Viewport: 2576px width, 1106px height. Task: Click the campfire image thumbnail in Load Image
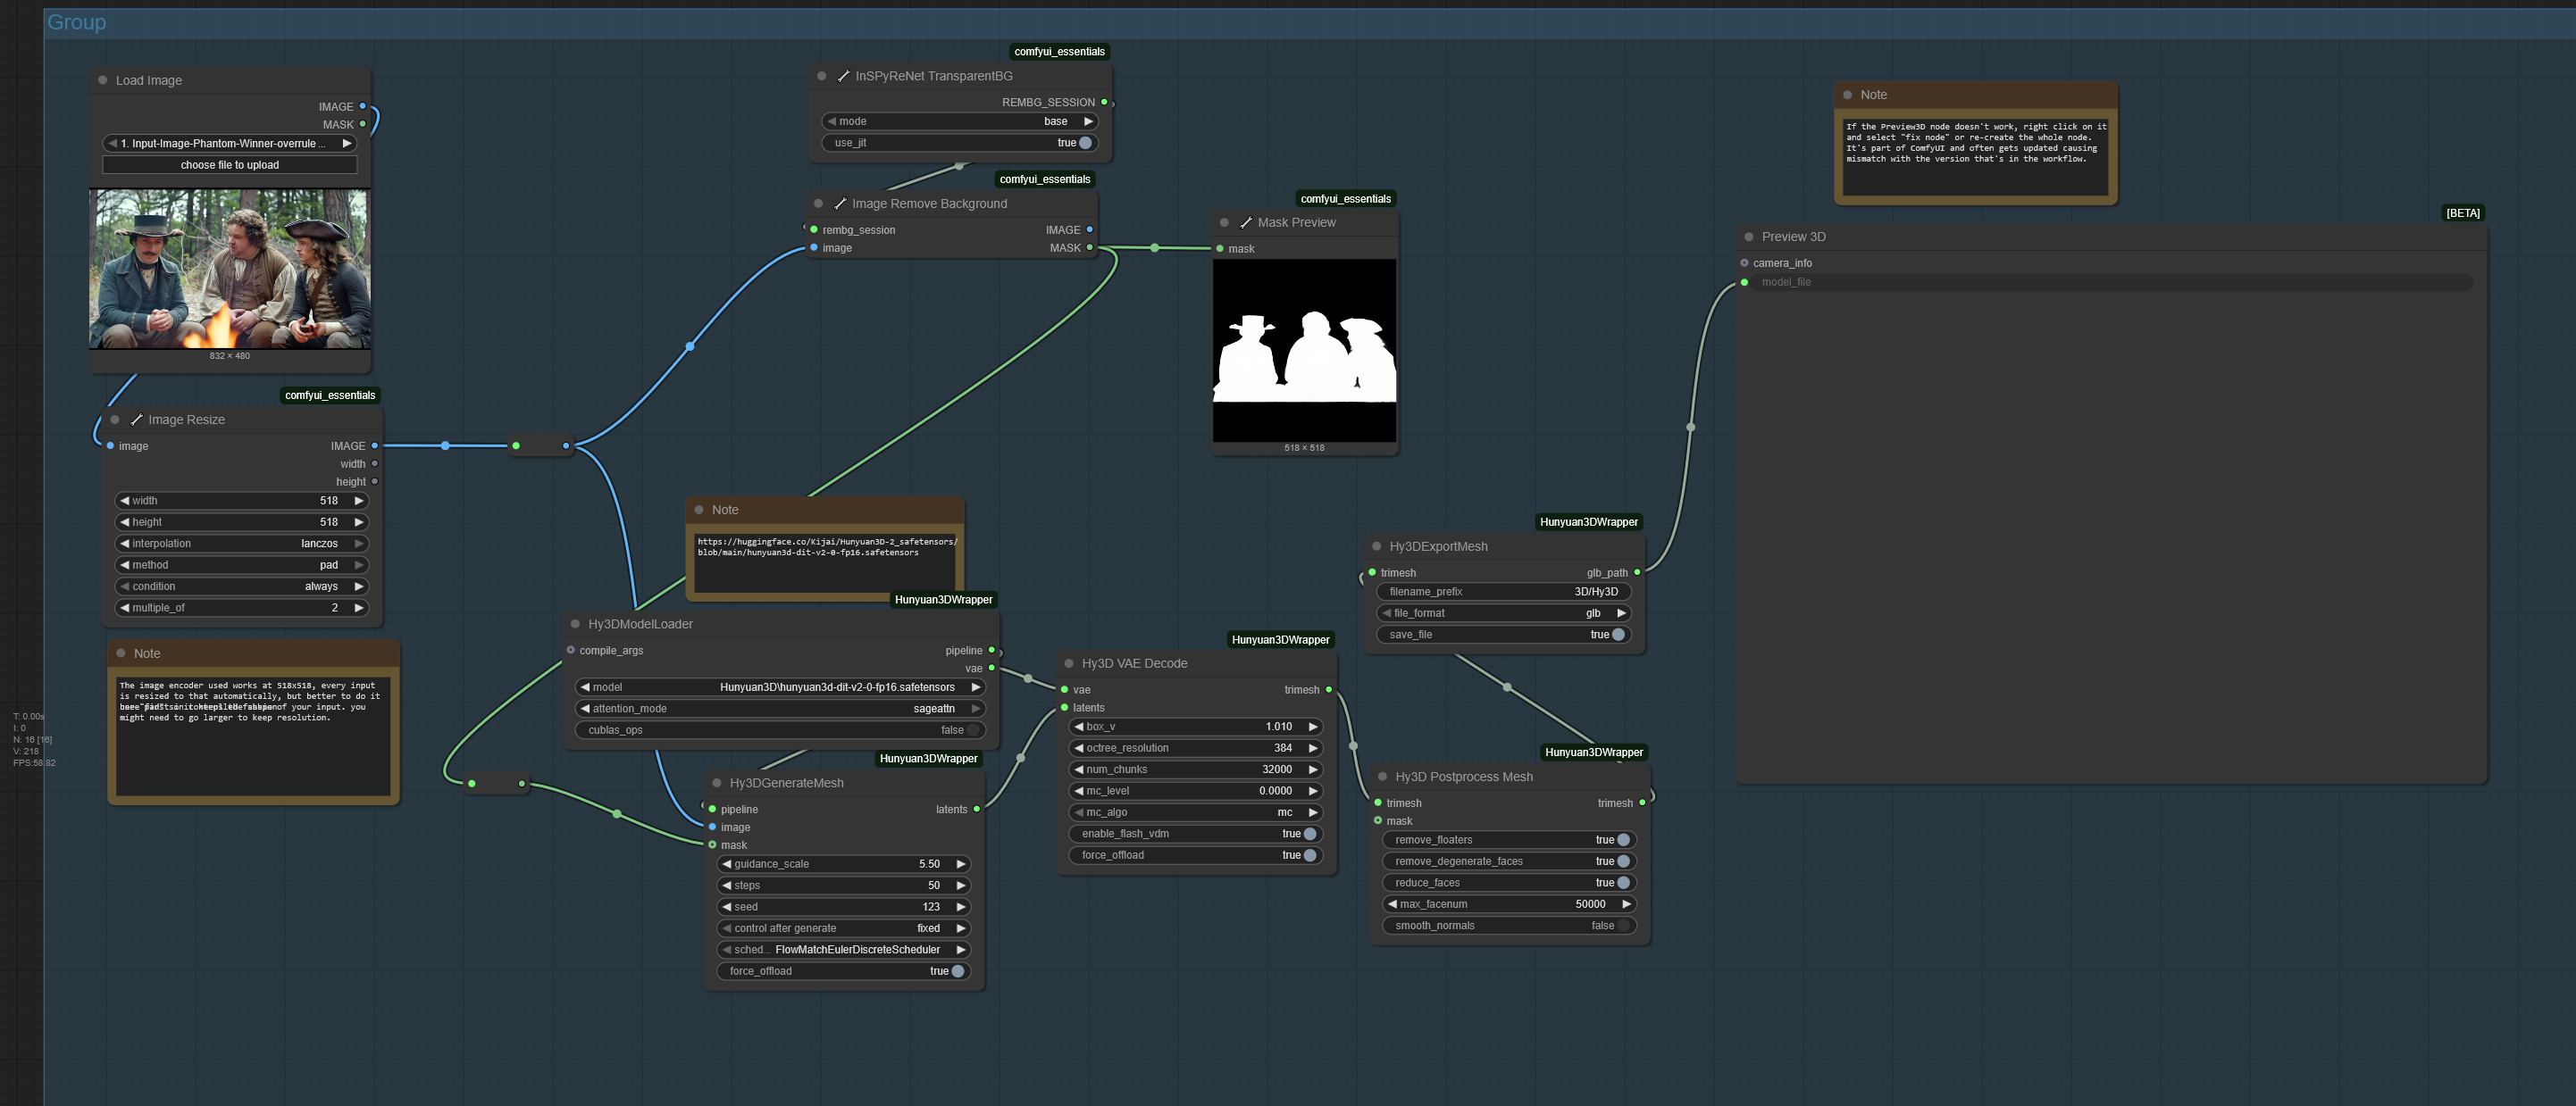(x=229, y=270)
